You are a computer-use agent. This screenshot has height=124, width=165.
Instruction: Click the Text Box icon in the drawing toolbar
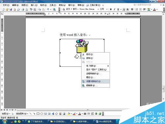(46, 113)
